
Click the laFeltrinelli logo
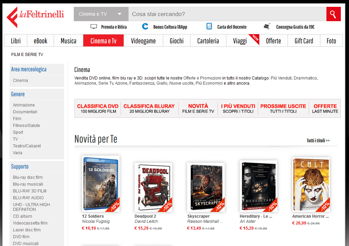[x=35, y=17]
